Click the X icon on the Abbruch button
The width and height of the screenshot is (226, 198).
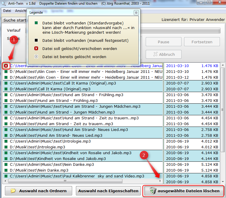[155, 54]
